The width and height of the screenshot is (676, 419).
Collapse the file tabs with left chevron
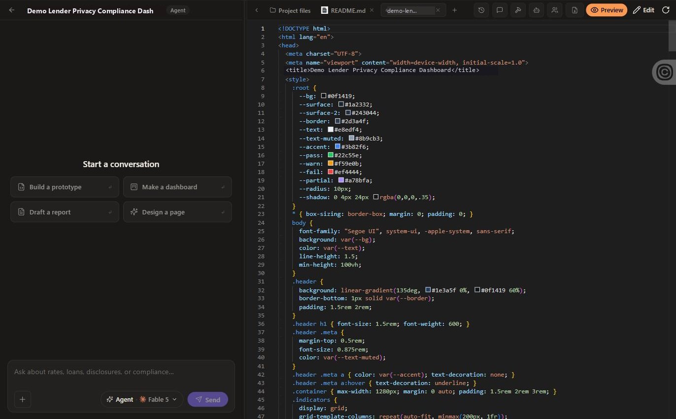(x=257, y=10)
